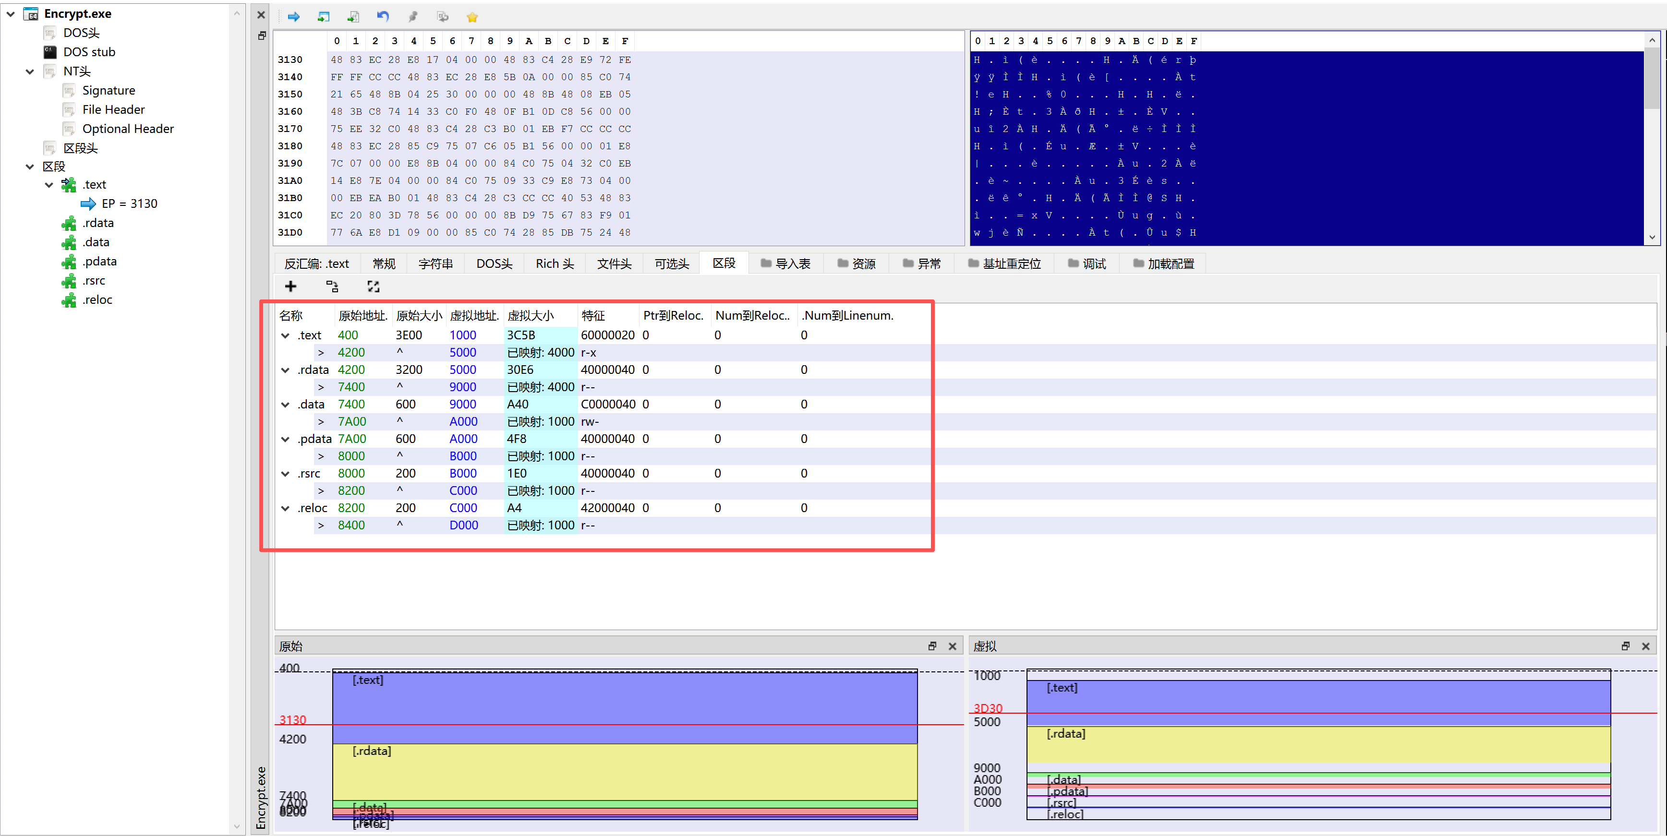Click the window-with-green-arrow toolbar icon
This screenshot has height=836, width=1667.
point(324,17)
